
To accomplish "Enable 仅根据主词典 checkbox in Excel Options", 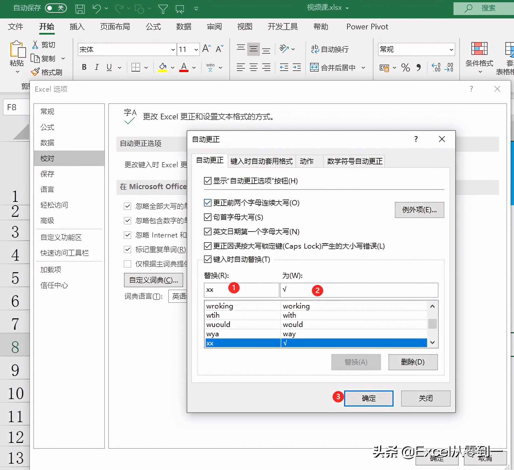I will (x=127, y=264).
